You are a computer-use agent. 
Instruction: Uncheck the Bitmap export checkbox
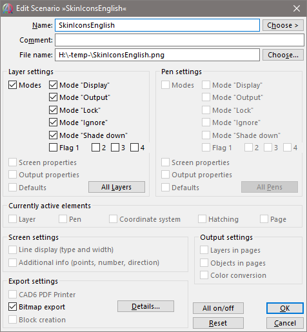[12, 307]
